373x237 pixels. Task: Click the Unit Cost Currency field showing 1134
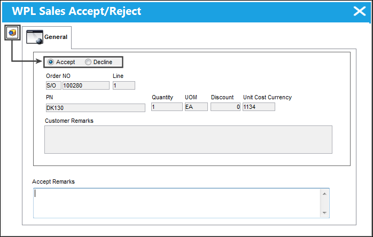point(259,107)
